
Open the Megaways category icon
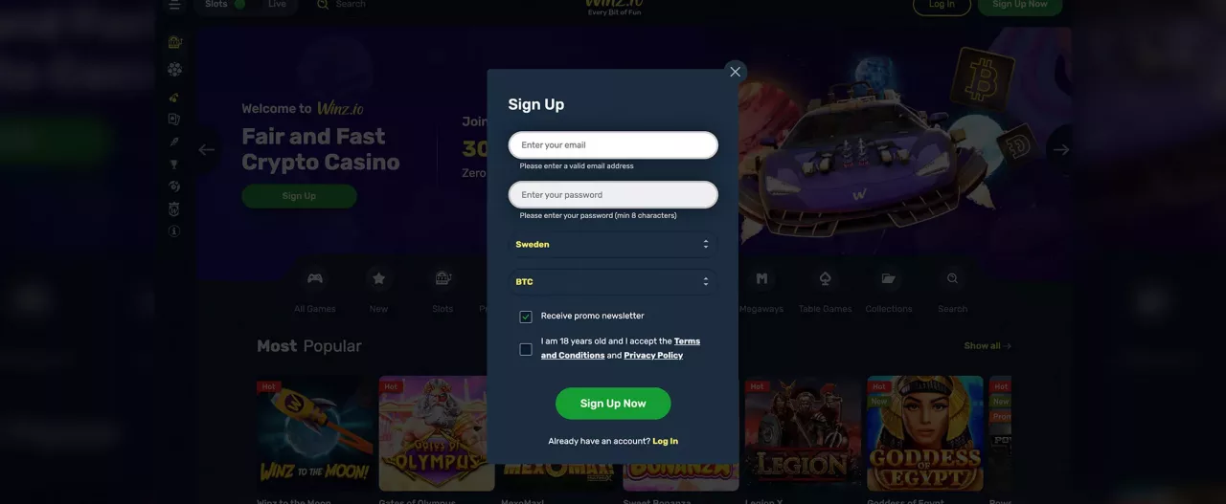click(761, 278)
